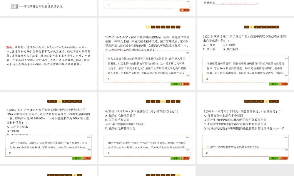Viewport: 294px width, 176px height.
Task: Select option 'B. 羊的黑毛和短腿' in question 4
Action: click(x=117, y=120)
